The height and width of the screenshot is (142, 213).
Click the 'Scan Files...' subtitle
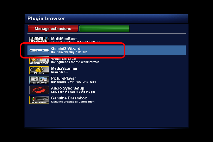tap(59, 72)
